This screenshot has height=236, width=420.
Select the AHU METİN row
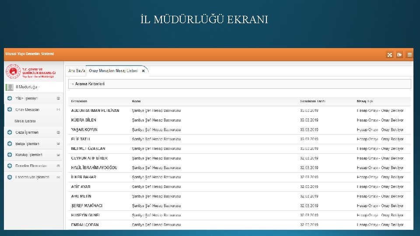coord(239,196)
